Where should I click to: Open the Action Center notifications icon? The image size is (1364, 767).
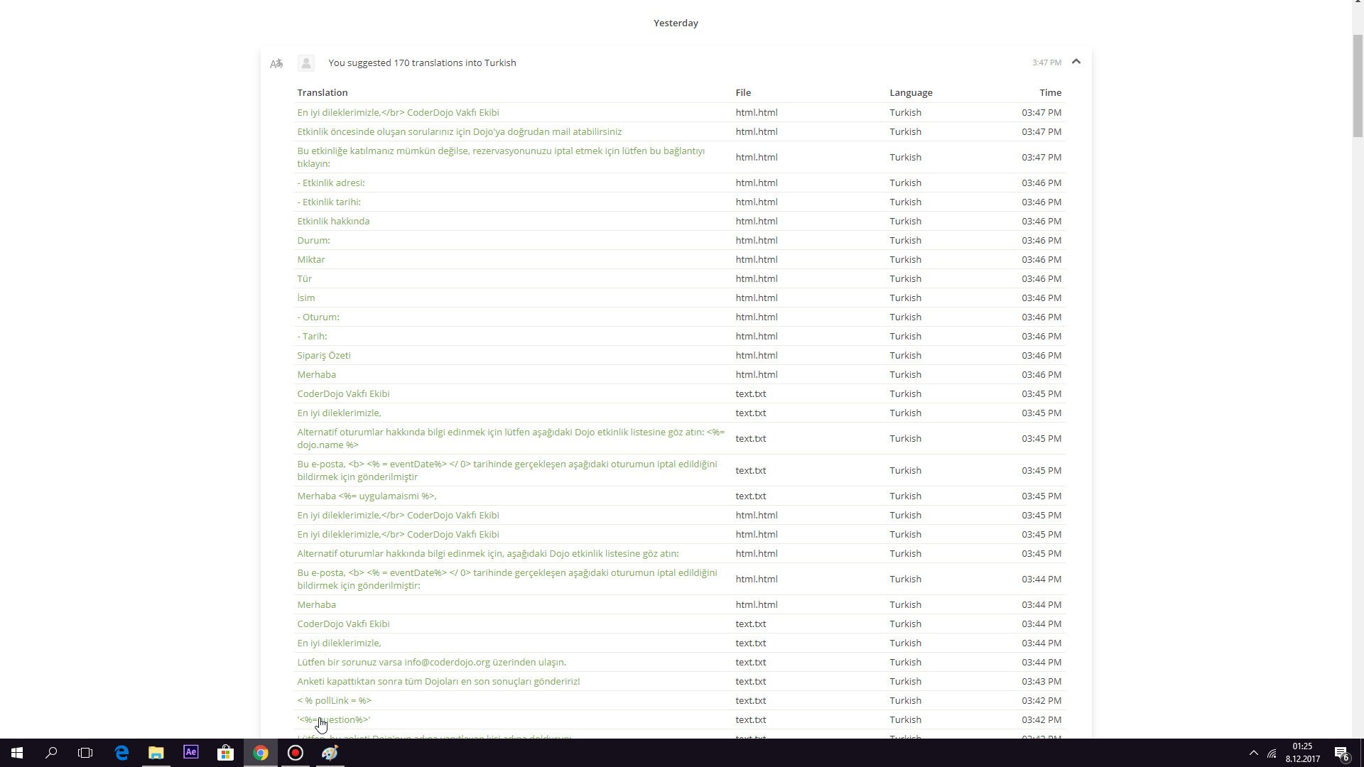pos(1342,753)
